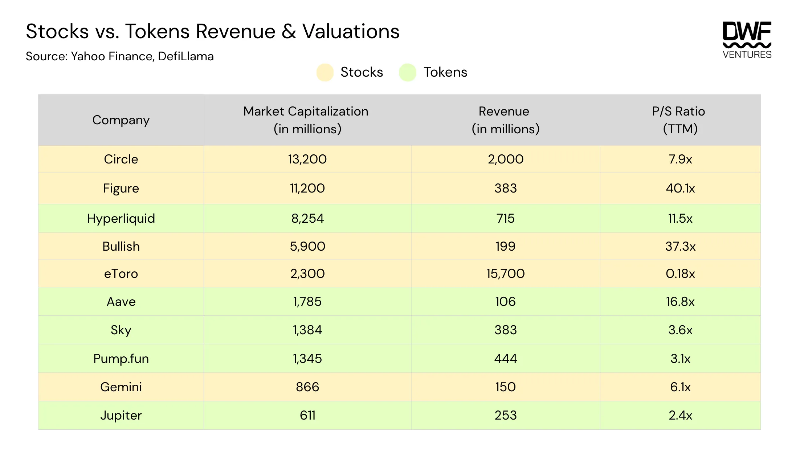
Task: Select Gemini's P/S ratio "6.1x"
Action: coord(680,387)
